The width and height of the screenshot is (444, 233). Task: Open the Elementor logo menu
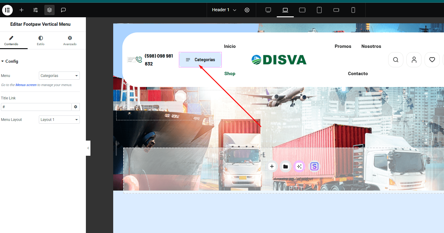tap(7, 10)
